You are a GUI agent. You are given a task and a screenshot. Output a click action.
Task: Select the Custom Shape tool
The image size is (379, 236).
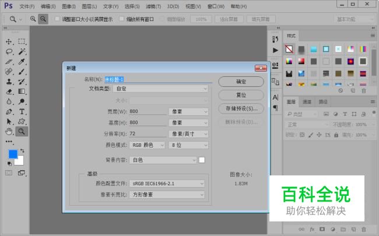pyautogui.click(x=22, y=122)
